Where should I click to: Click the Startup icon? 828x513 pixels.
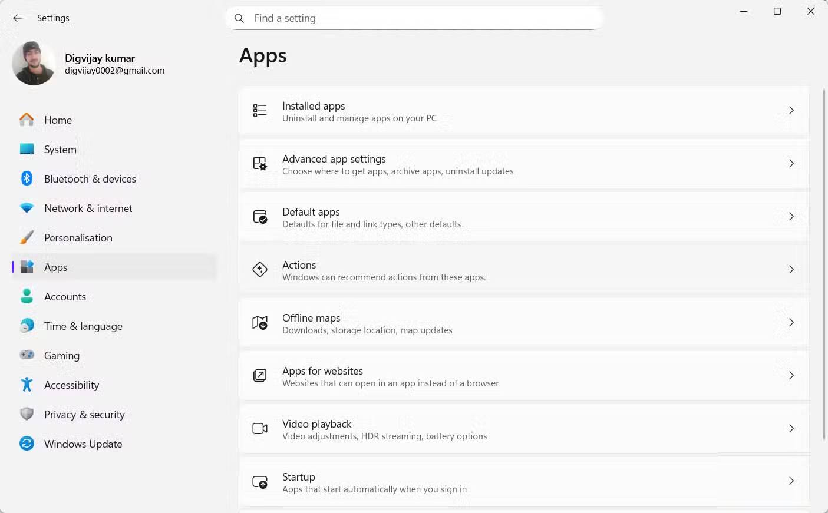coord(260,482)
